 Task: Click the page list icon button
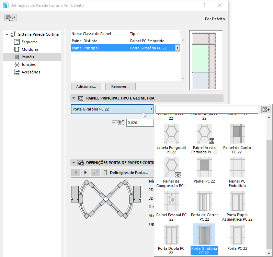click(x=95, y=173)
